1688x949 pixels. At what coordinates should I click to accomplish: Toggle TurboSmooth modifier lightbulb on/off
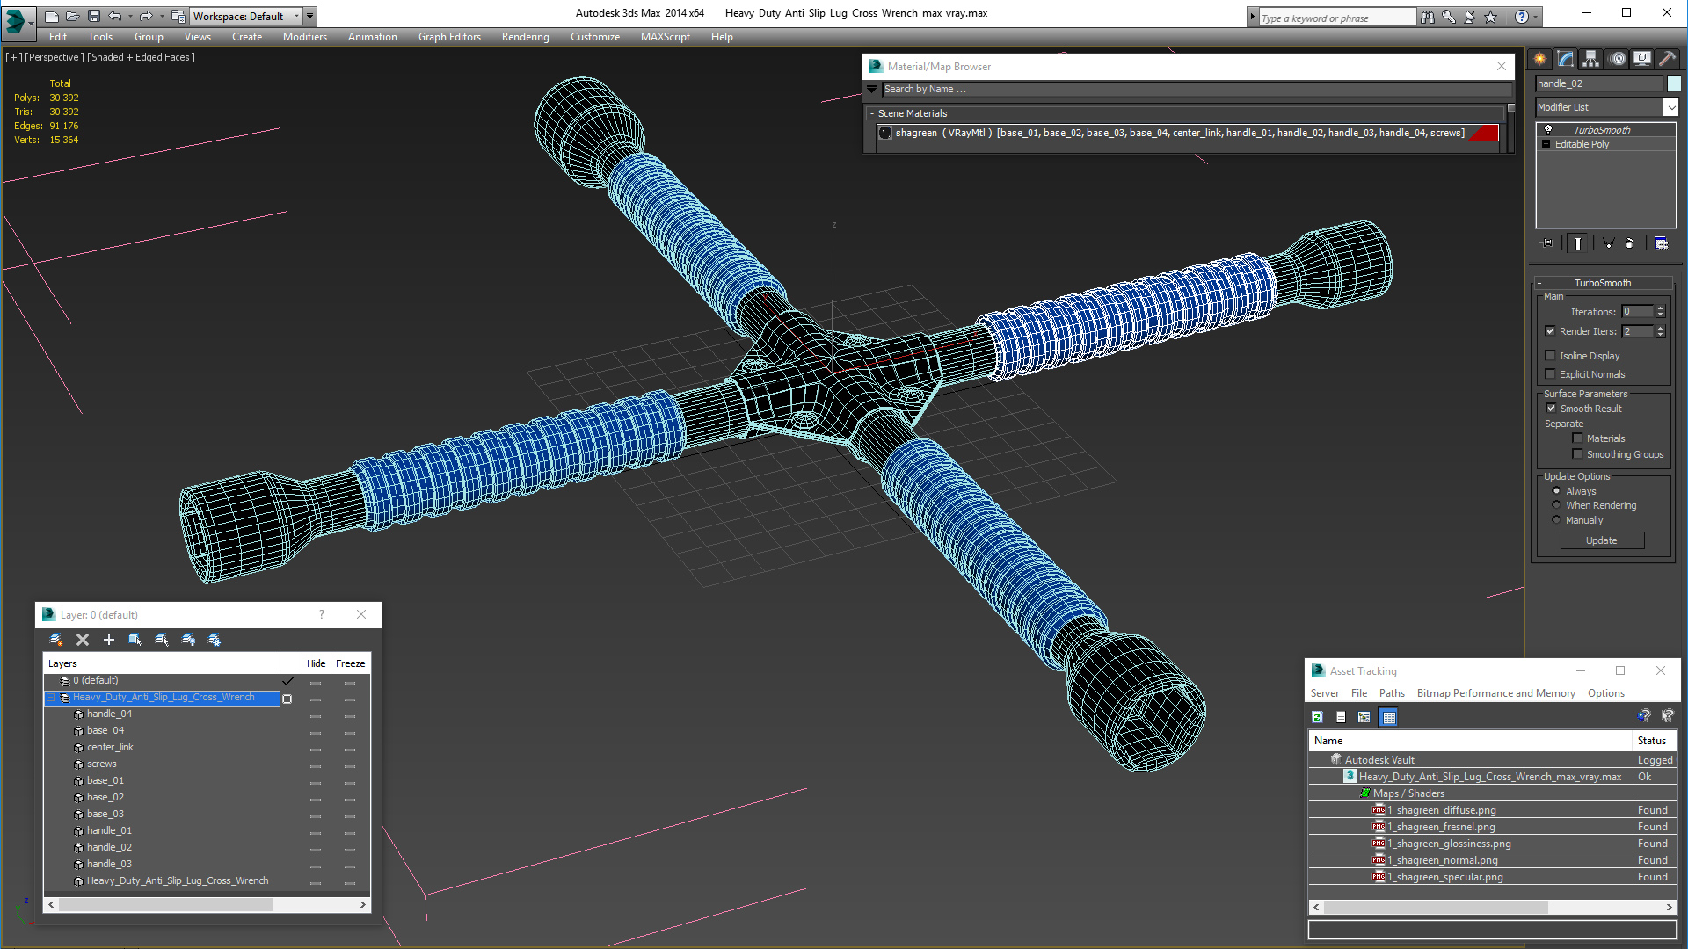pyautogui.click(x=1548, y=130)
